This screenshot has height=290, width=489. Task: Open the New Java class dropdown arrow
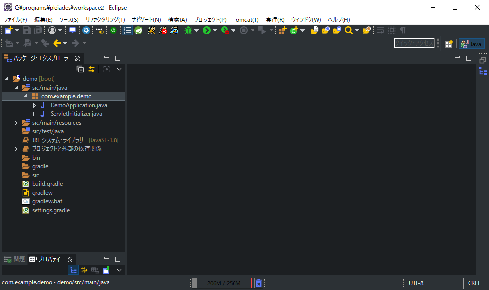302,30
